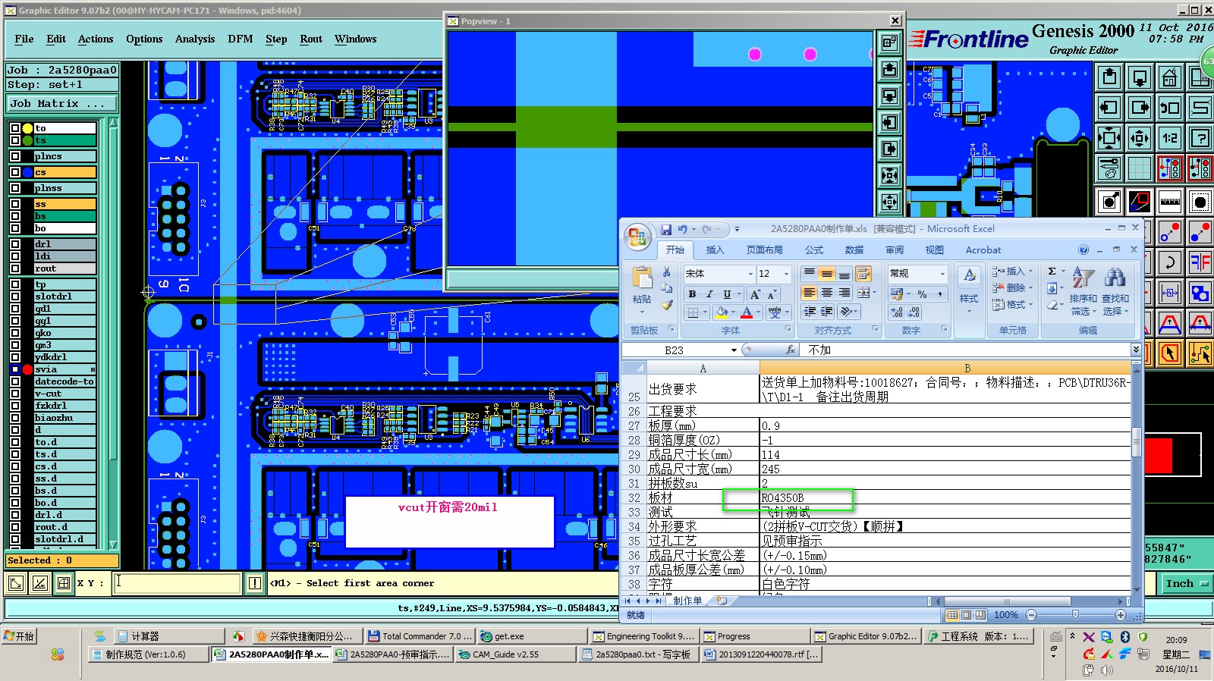1214x681 pixels.
Task: Switch to Excel 公式 tab
Action: (814, 249)
